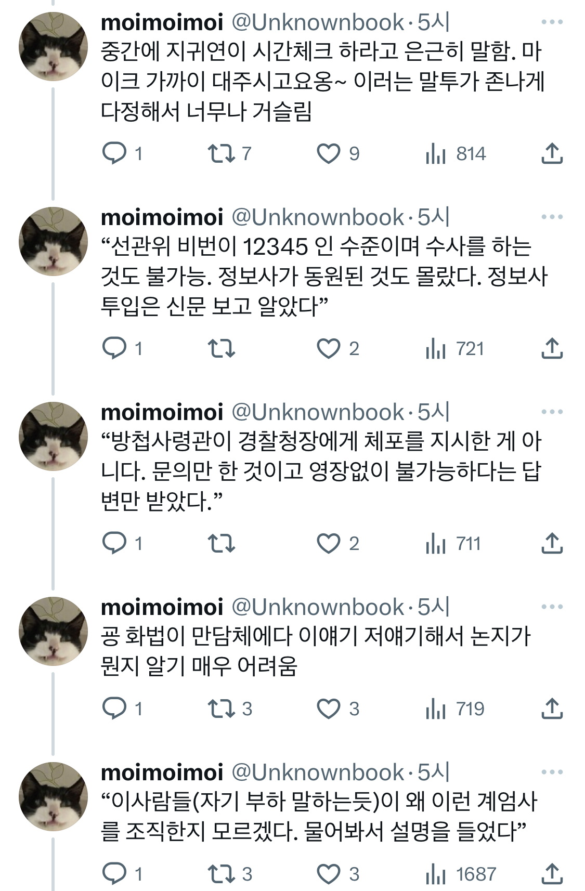
Task: Retweet the post with 7 retweets
Action: point(221,153)
